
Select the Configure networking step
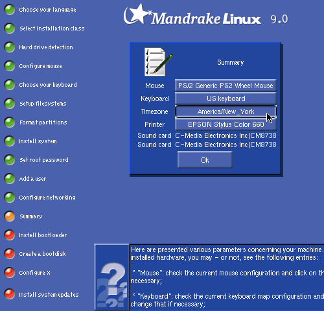47,198
